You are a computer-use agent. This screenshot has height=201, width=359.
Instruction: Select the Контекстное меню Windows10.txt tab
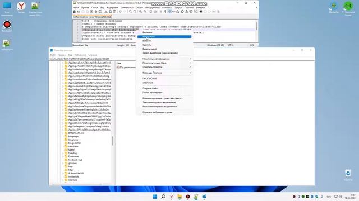pos(91,17)
